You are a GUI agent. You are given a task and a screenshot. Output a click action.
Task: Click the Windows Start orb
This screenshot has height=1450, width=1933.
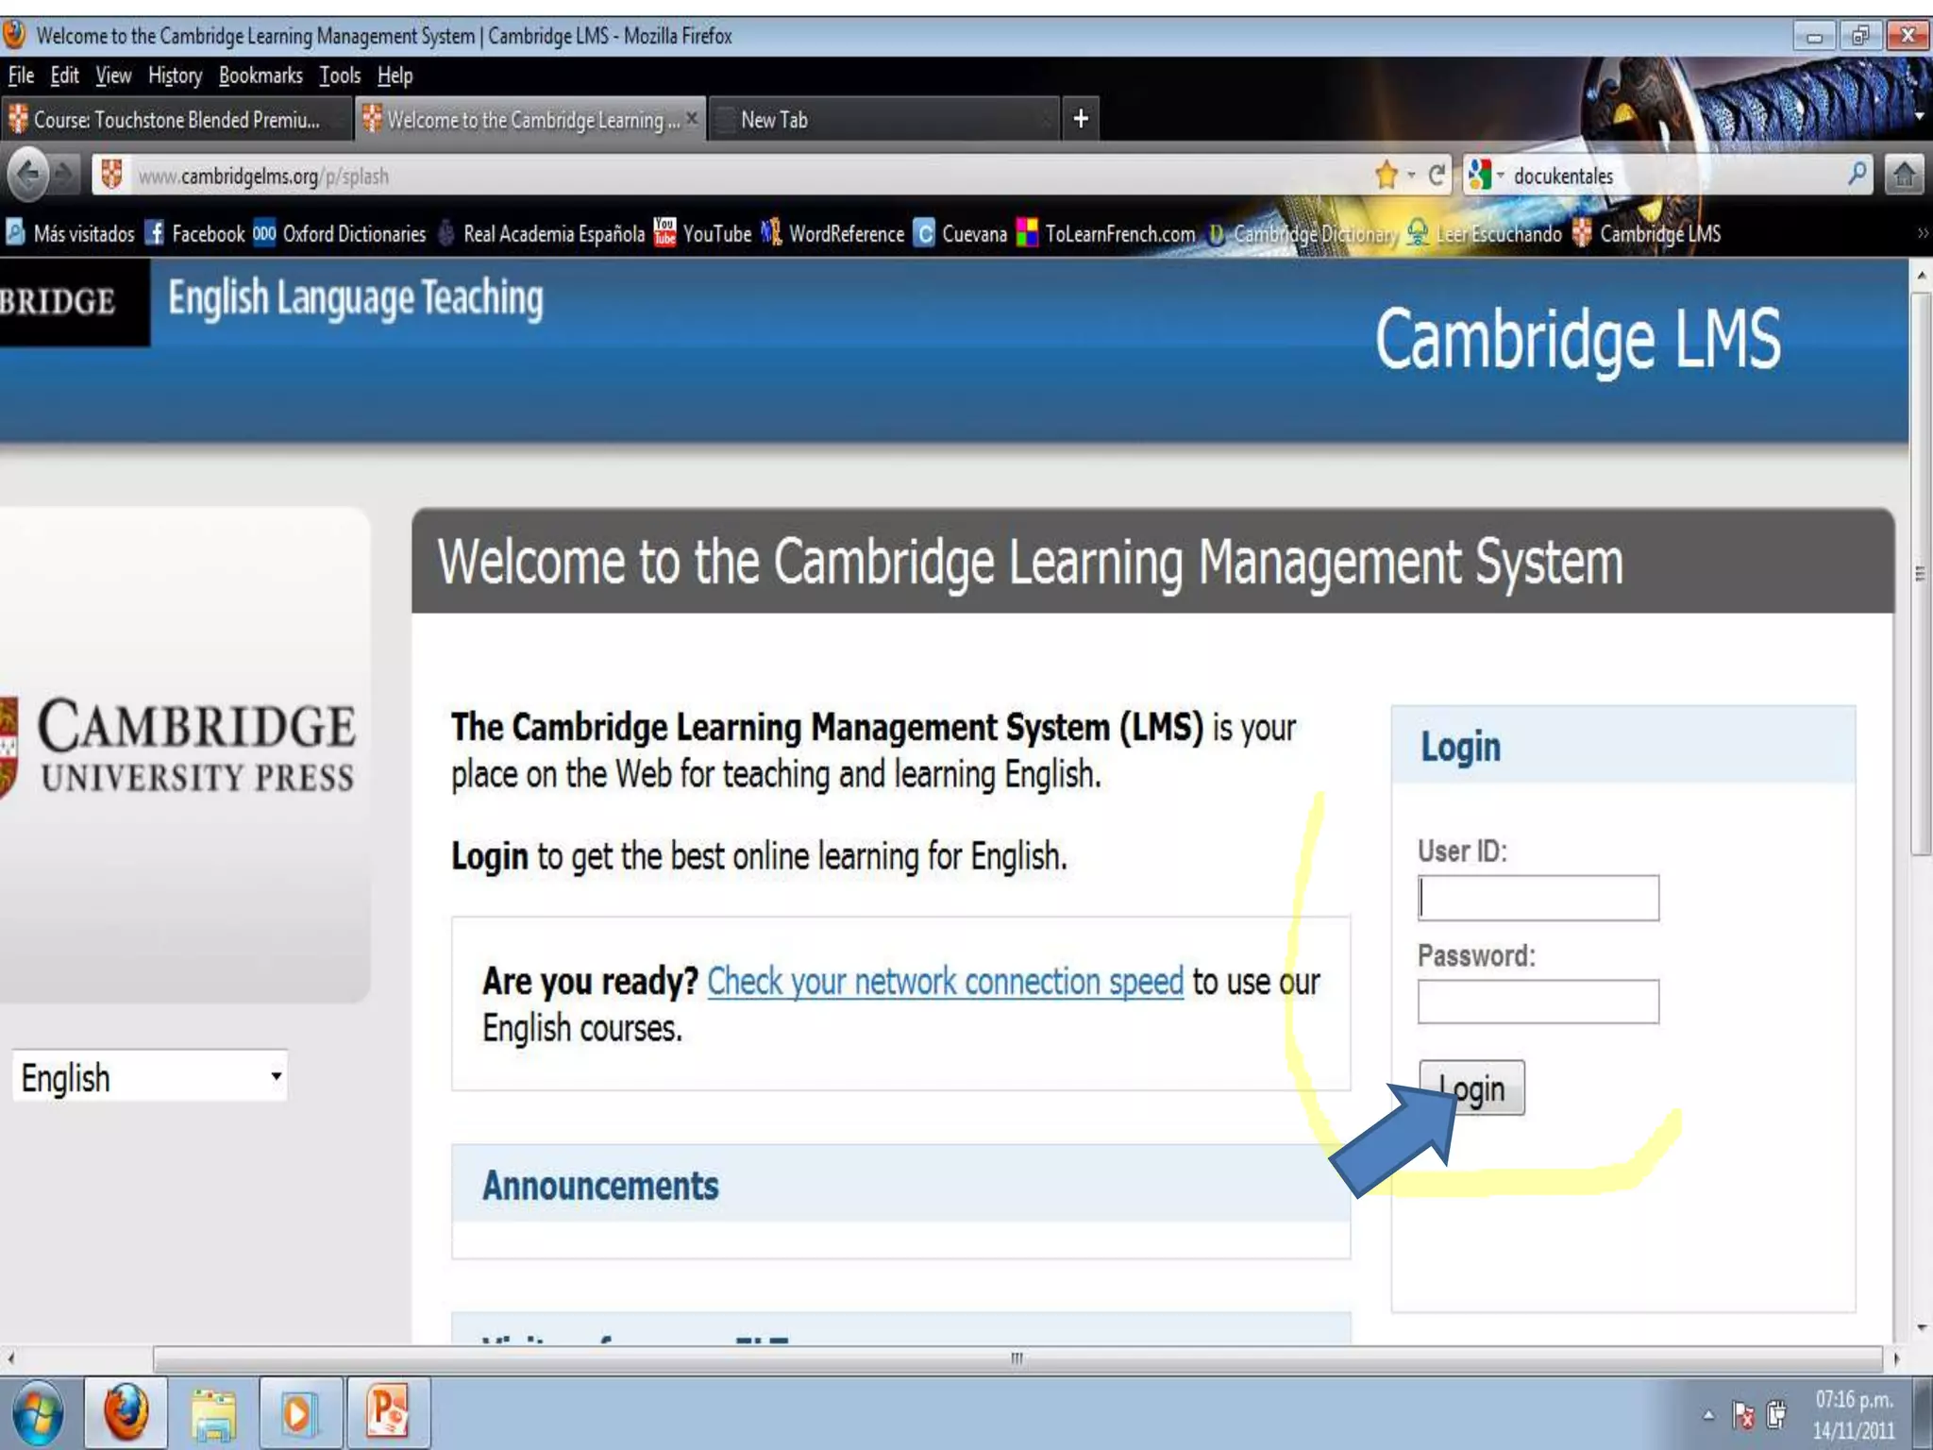(x=36, y=1412)
